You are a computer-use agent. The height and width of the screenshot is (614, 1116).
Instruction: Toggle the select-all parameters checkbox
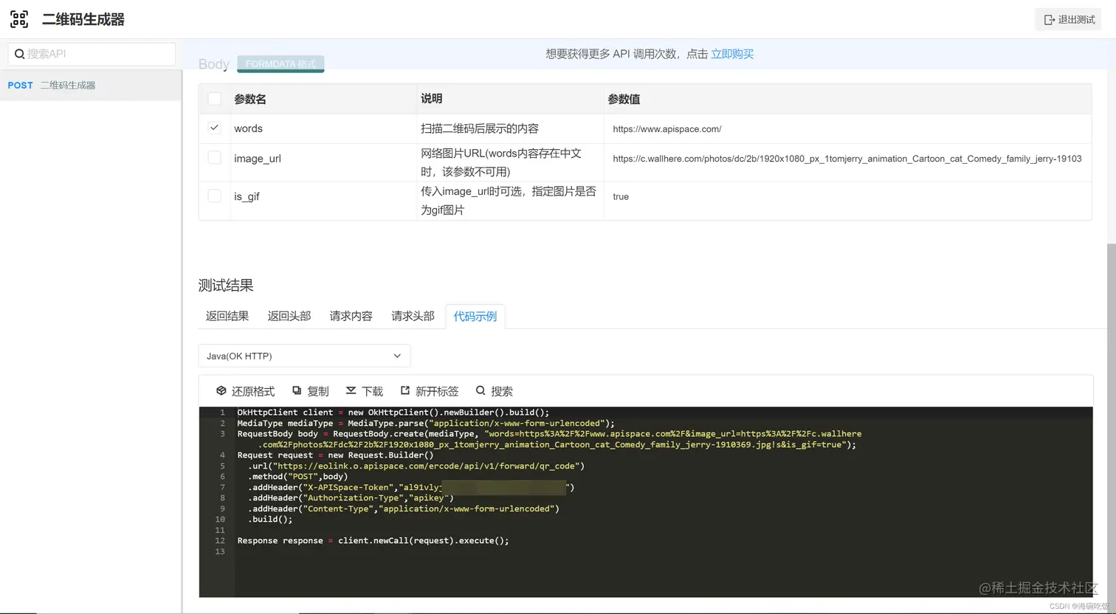214,99
